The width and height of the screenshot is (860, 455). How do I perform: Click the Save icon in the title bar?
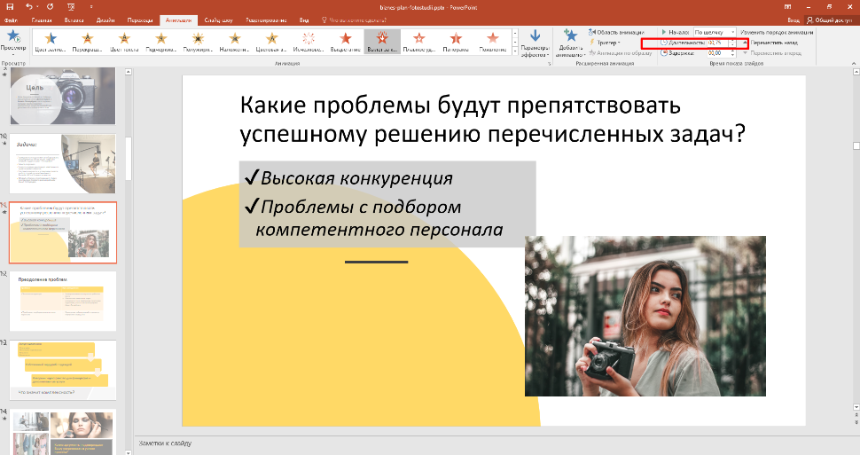(10, 6)
